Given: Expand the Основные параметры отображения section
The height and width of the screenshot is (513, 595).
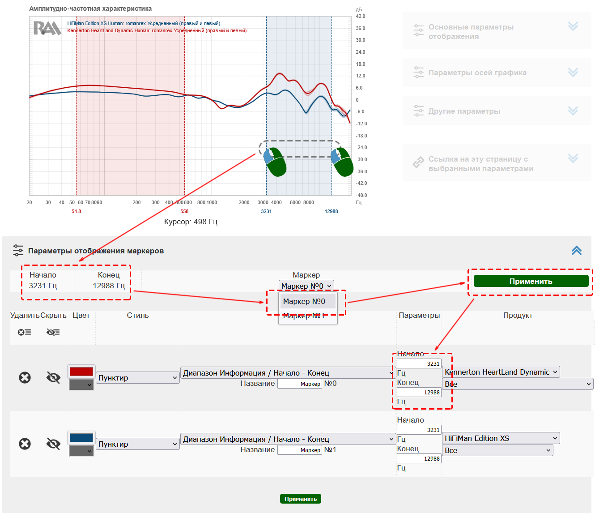Looking at the screenshot, I should tap(573, 26).
